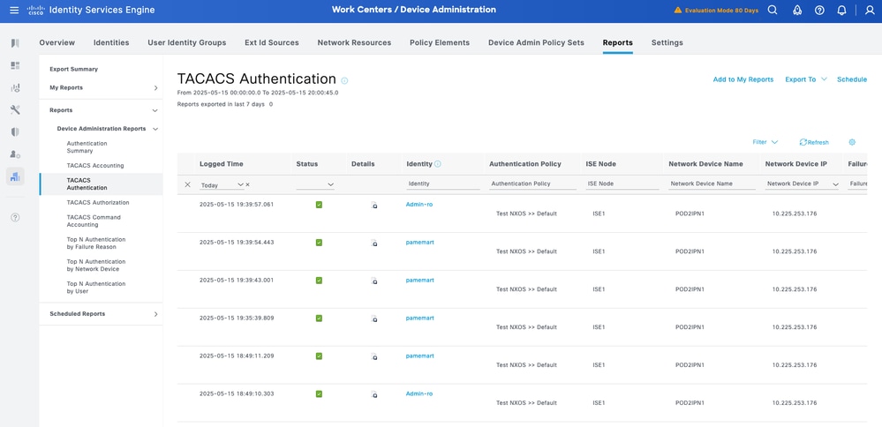Open the notifications bell
Screen dimensions: 882x427
click(841, 10)
